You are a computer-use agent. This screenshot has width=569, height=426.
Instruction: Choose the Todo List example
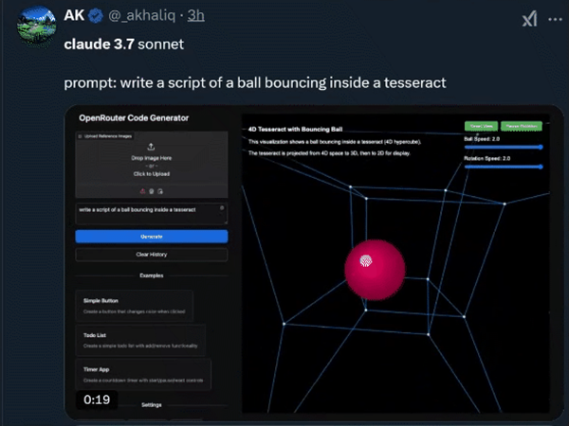click(x=140, y=340)
